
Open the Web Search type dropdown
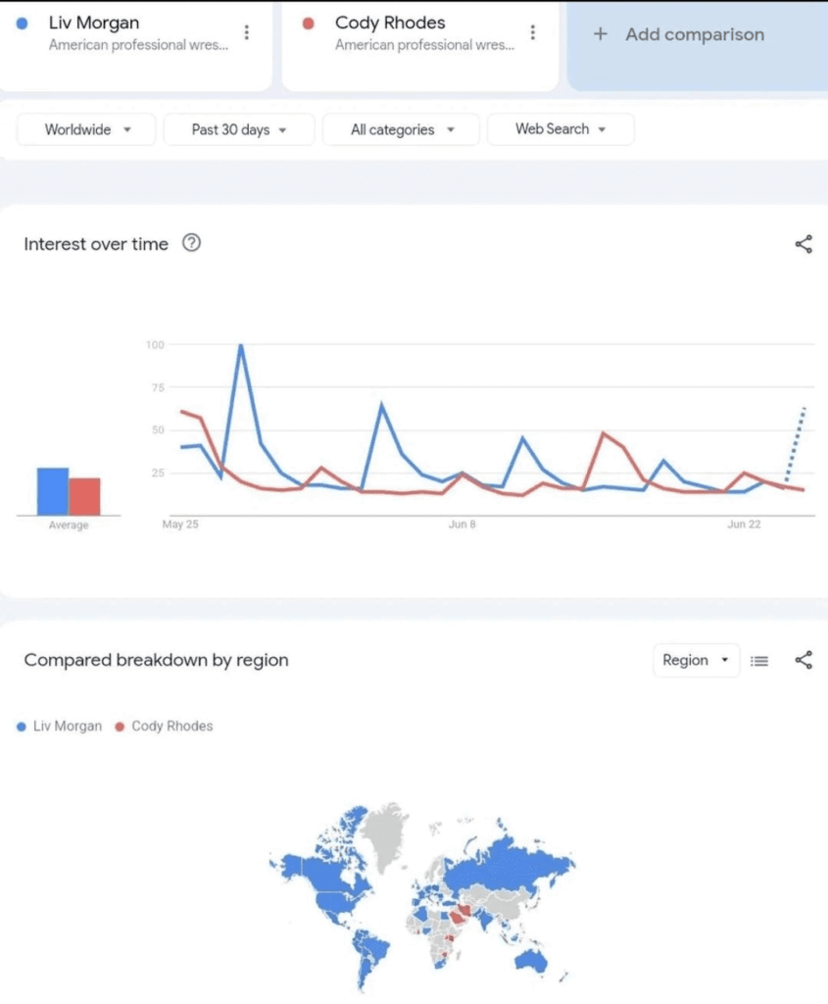560,128
